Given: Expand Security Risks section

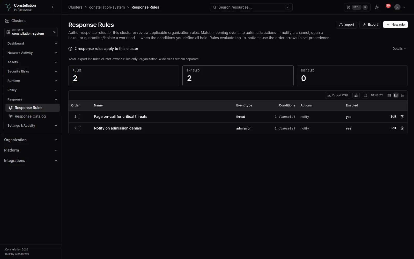Looking at the screenshot, I should tap(32, 71).
